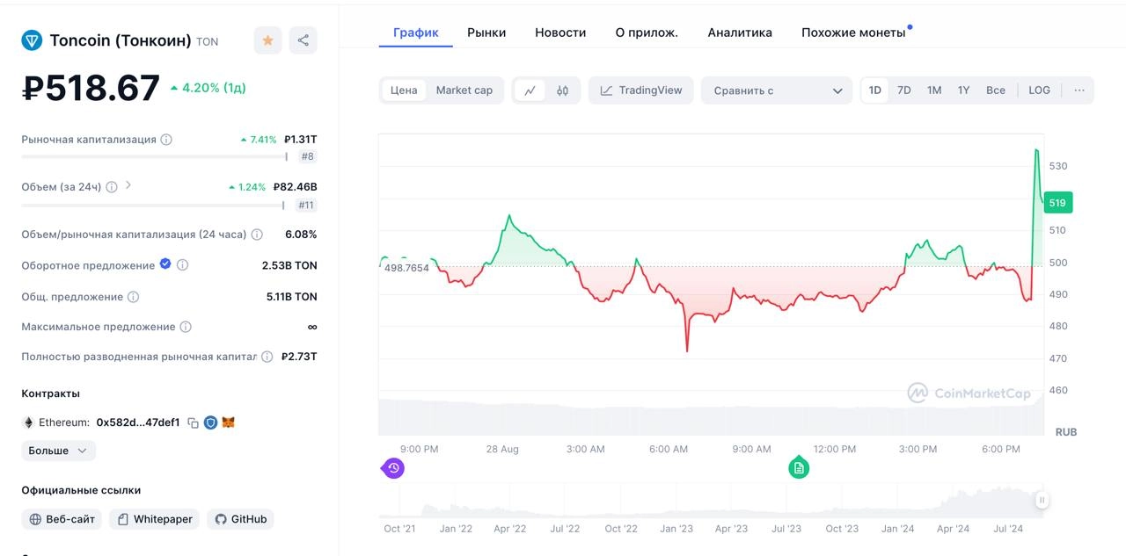Expand the Объем (за 24ч) chevron
Viewport: 1126px width, 556px height.
pyautogui.click(x=128, y=185)
